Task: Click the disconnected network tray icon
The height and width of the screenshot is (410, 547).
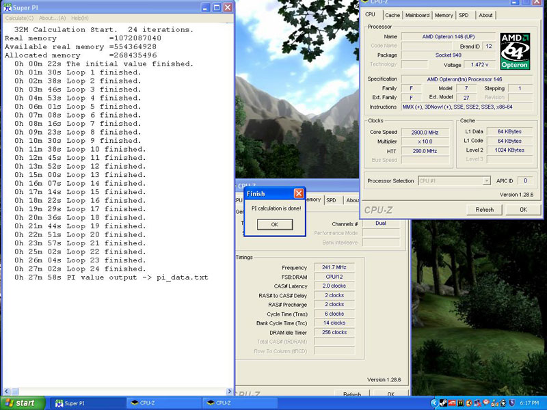Action: pyautogui.click(x=477, y=403)
